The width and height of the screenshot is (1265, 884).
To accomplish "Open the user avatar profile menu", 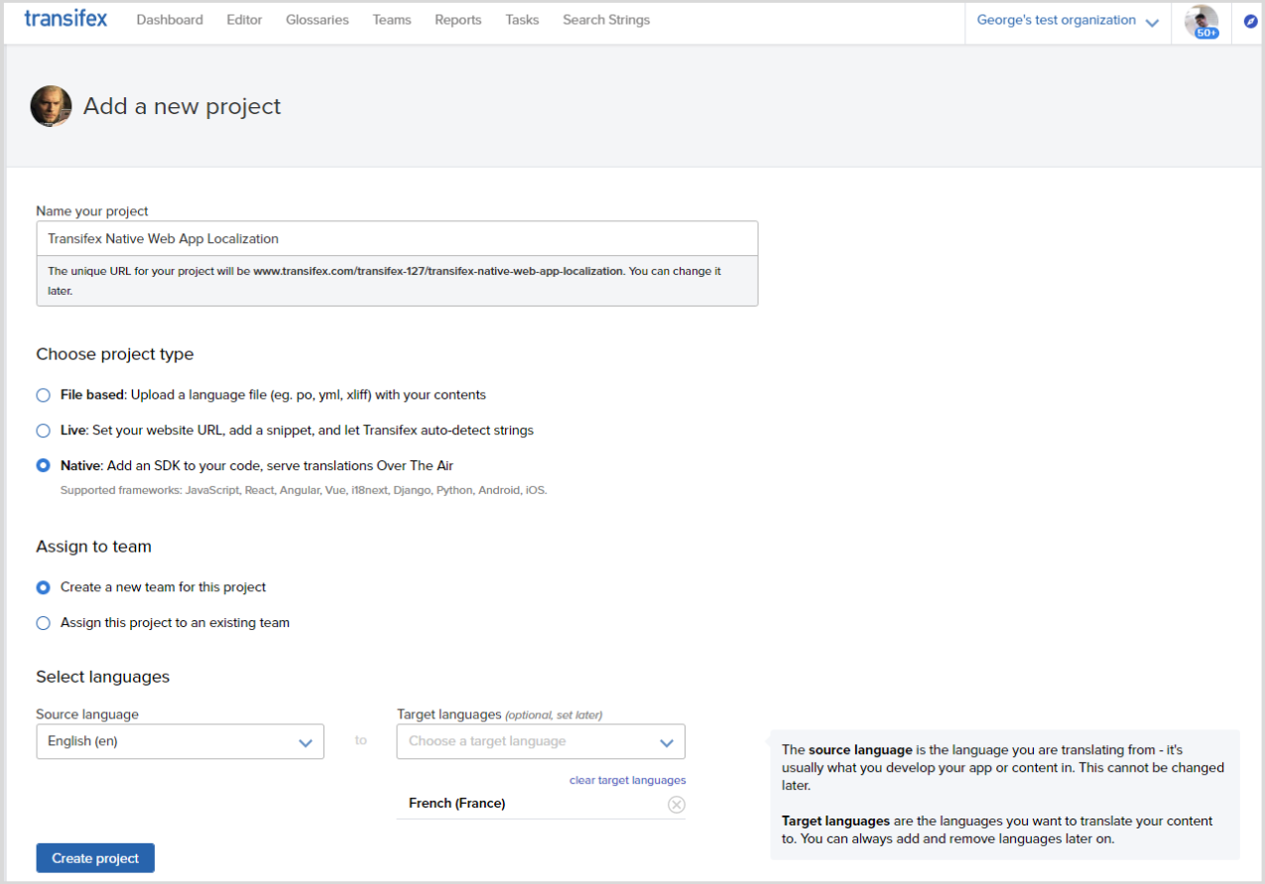I will (x=1201, y=21).
